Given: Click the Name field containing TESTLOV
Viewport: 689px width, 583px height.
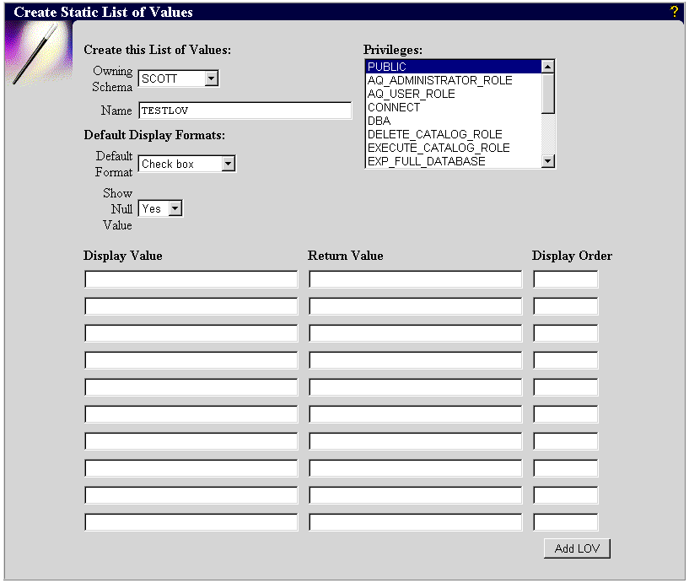Looking at the screenshot, I should pos(245,111).
